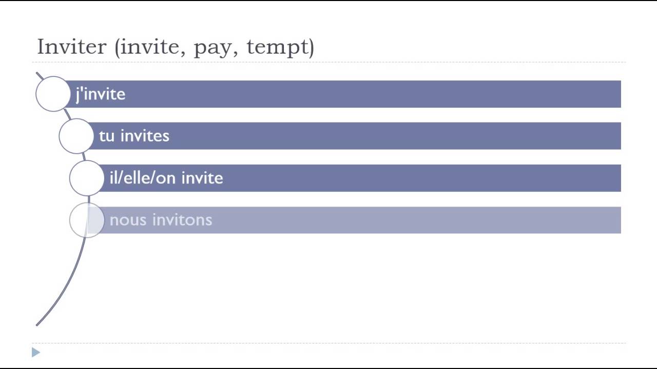Click the word Inviter in the title

pos(71,47)
